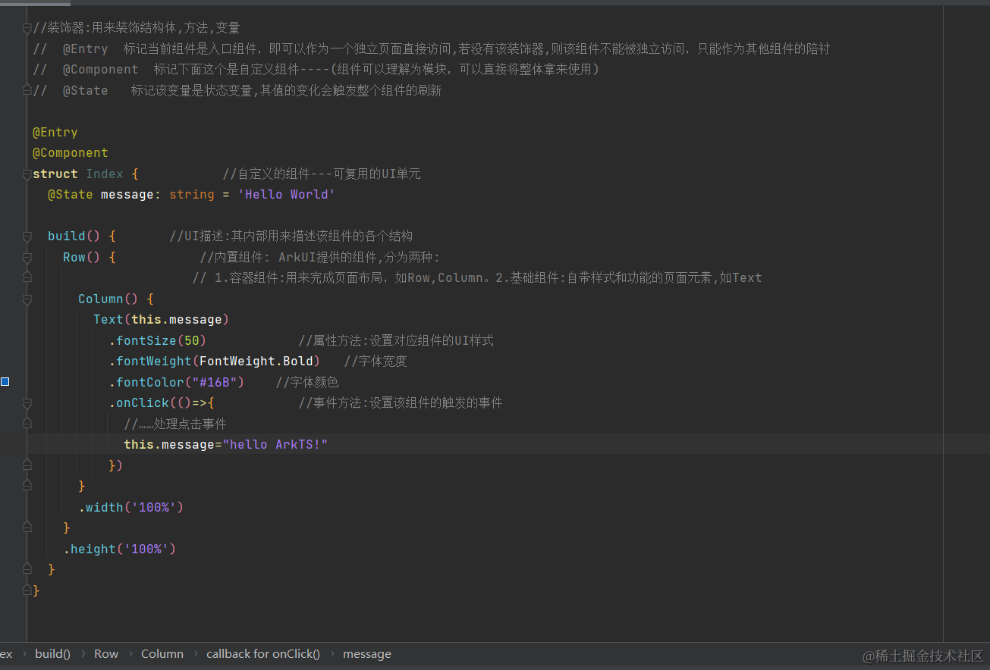Click fold end marker above .width line
The height and width of the screenshot is (670, 990).
click(27, 486)
